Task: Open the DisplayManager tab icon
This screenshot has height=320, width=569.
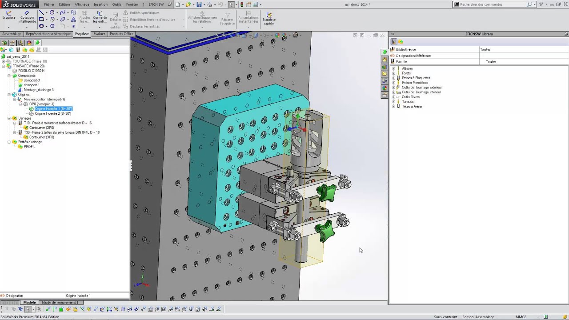Action: tap(29, 43)
